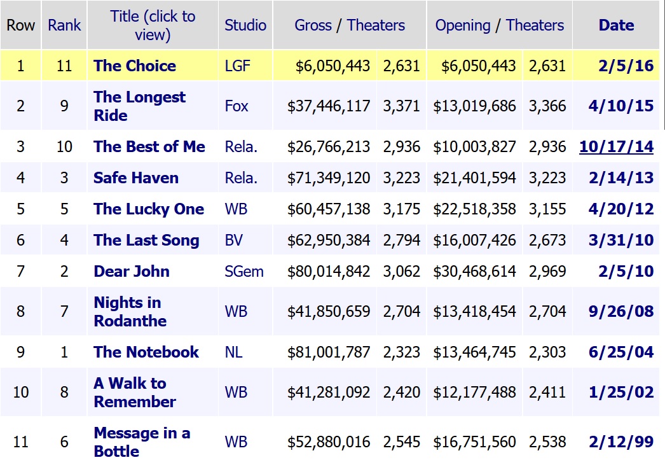Select The Notebook title link
Image resolution: width=665 pixels, height=467 pixels.
(x=146, y=352)
